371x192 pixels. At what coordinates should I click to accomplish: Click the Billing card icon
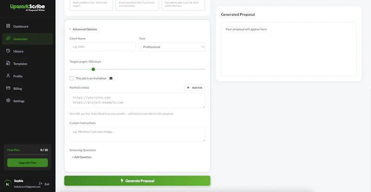click(x=8, y=88)
